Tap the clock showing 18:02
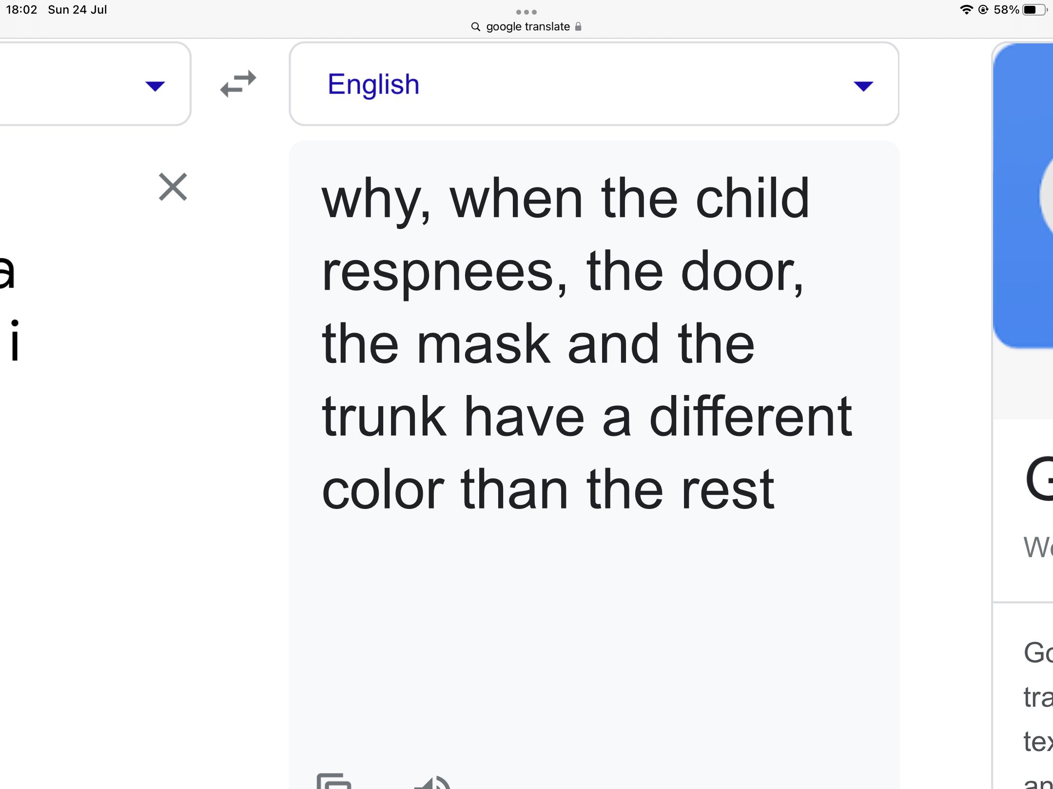The width and height of the screenshot is (1053, 789). 21,10
